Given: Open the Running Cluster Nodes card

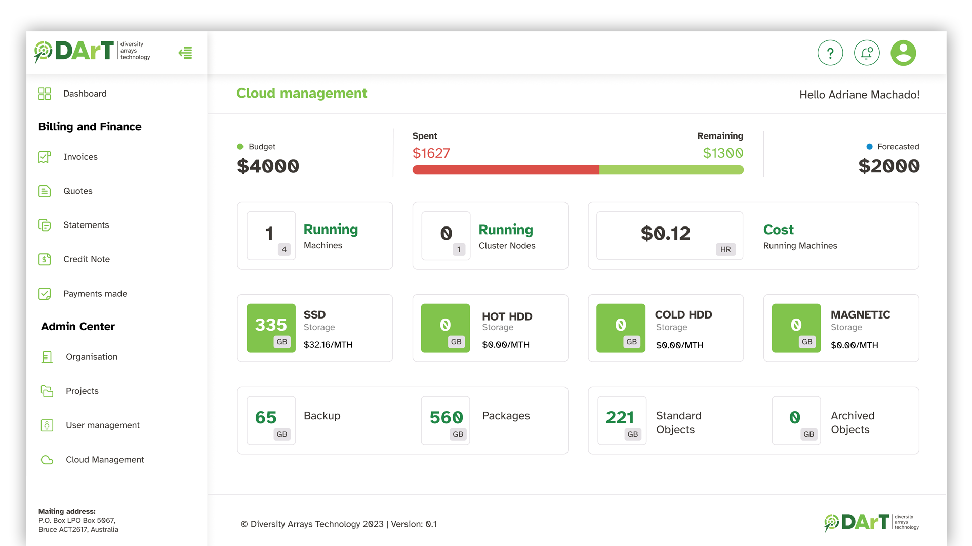Looking at the screenshot, I should tap(490, 236).
